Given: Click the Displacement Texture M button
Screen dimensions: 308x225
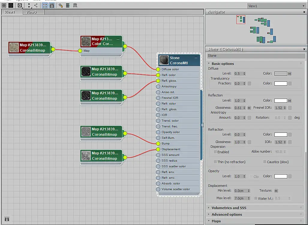Looking at the screenshot, I should click(x=276, y=191).
